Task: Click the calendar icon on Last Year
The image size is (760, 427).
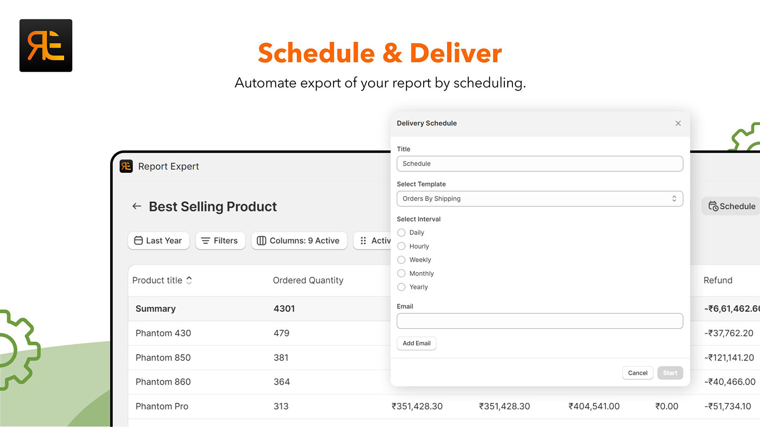Action: pos(138,241)
